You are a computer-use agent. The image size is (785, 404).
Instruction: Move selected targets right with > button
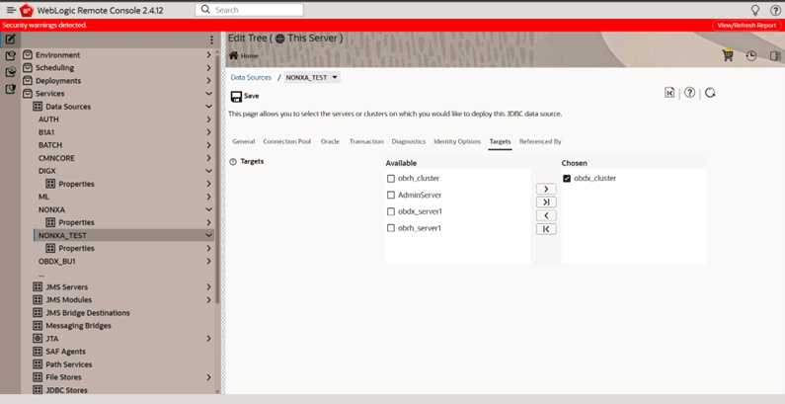[x=546, y=189]
